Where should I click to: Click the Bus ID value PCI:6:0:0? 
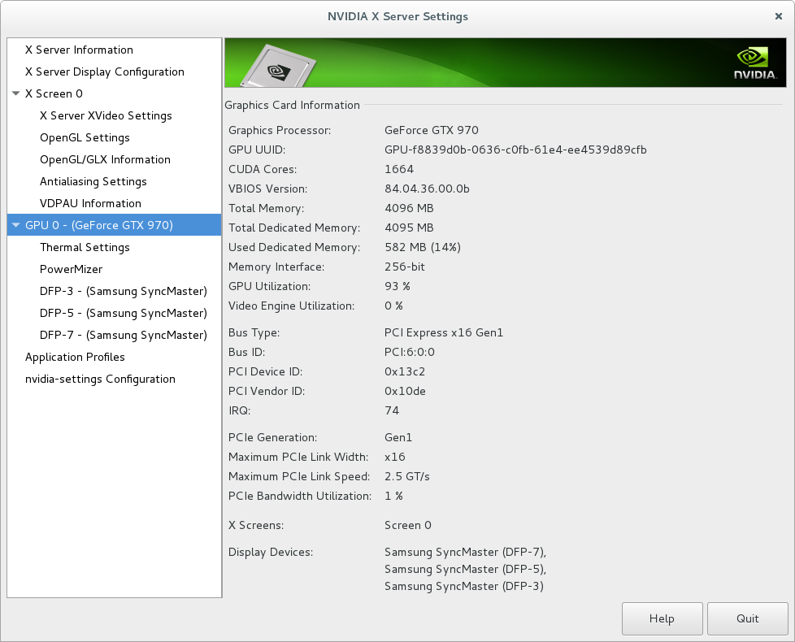pos(410,352)
